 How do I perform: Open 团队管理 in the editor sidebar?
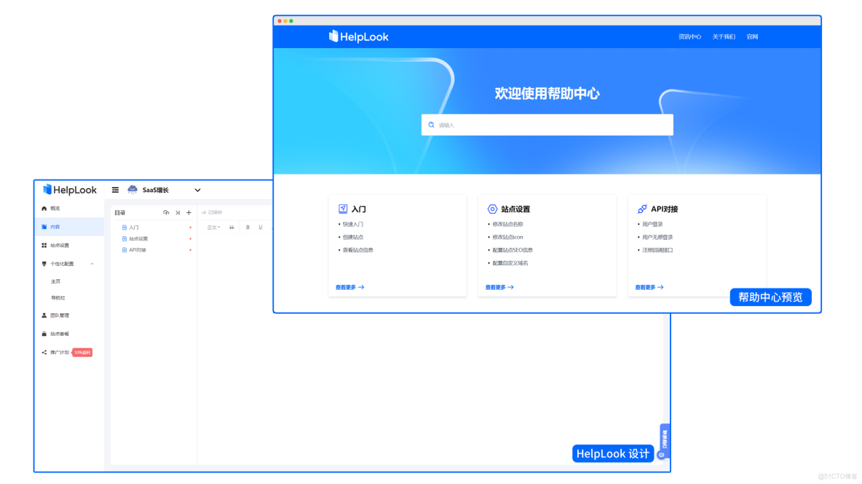pyautogui.click(x=60, y=315)
